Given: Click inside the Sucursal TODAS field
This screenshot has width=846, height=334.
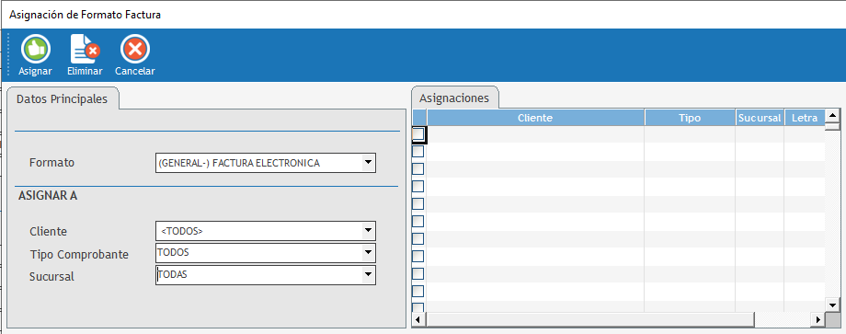Looking at the screenshot, I should point(258,274).
